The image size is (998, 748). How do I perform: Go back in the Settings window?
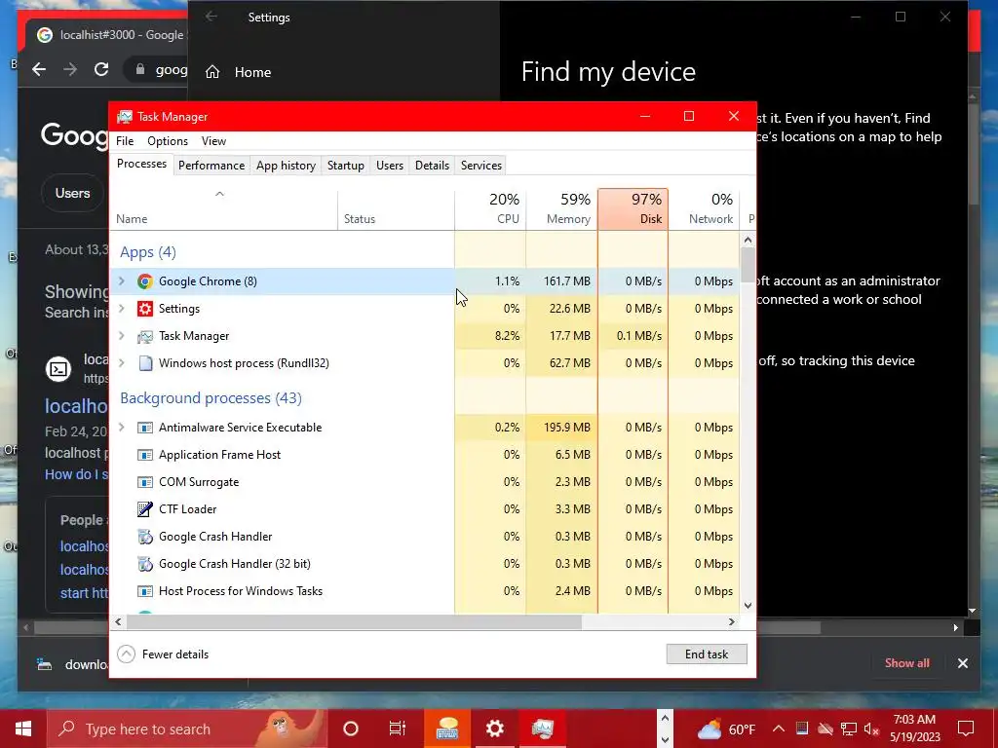pyautogui.click(x=211, y=18)
